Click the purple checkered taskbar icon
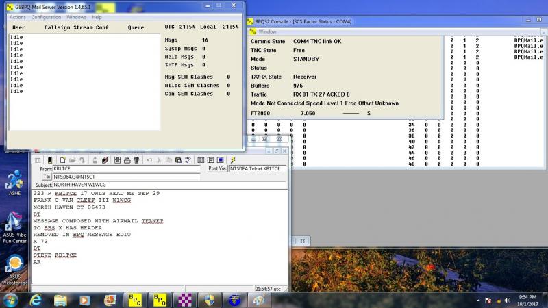Image resolution: width=548 pixels, height=308 pixels. [x=184, y=300]
